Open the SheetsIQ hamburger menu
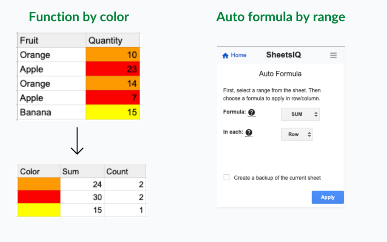Viewport: 387px width, 242px height. click(x=333, y=55)
